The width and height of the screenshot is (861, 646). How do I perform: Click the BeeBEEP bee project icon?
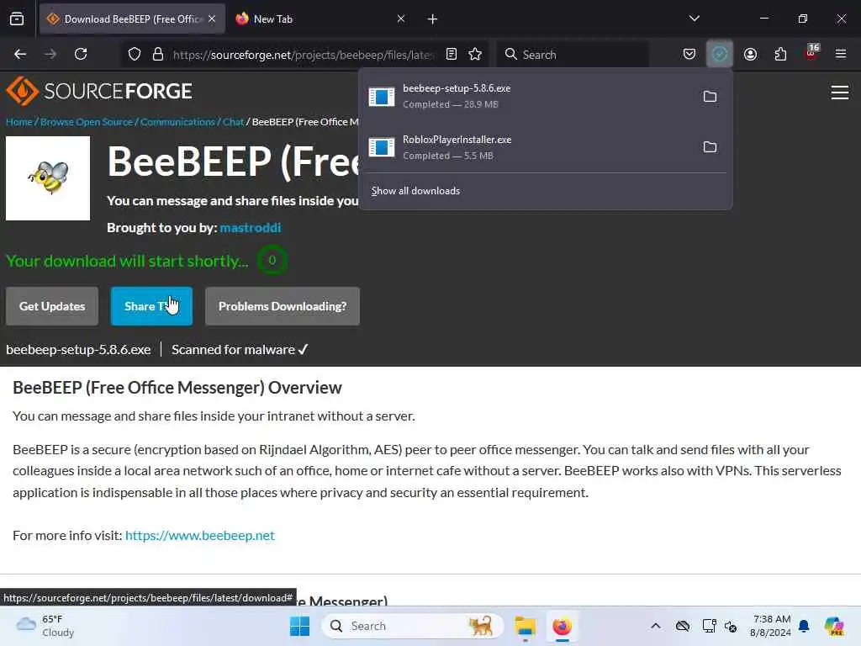pos(48,178)
